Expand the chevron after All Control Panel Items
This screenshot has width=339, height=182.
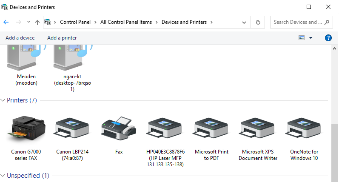click(157, 22)
